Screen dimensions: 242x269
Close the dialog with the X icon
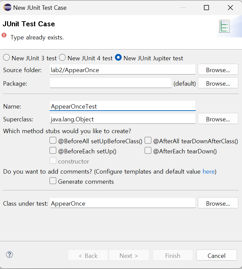[230, 7]
